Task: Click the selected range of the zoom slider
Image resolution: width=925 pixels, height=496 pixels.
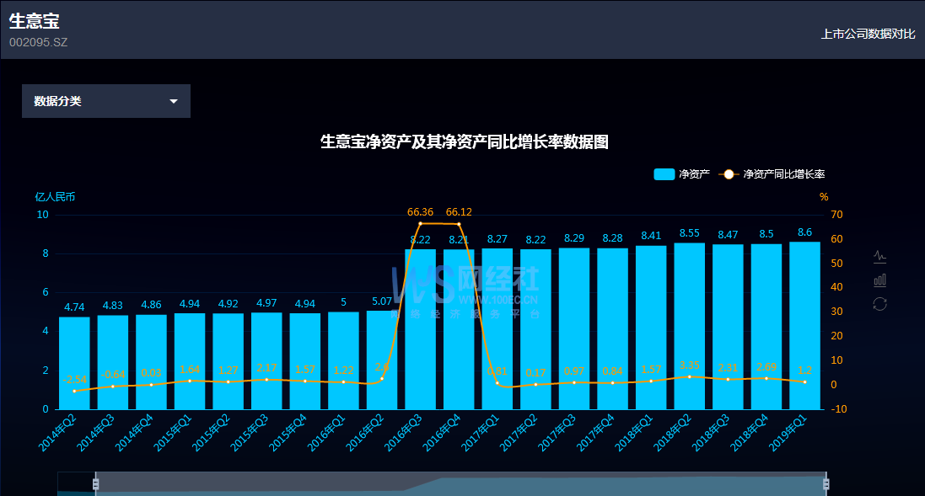Action: (460, 484)
